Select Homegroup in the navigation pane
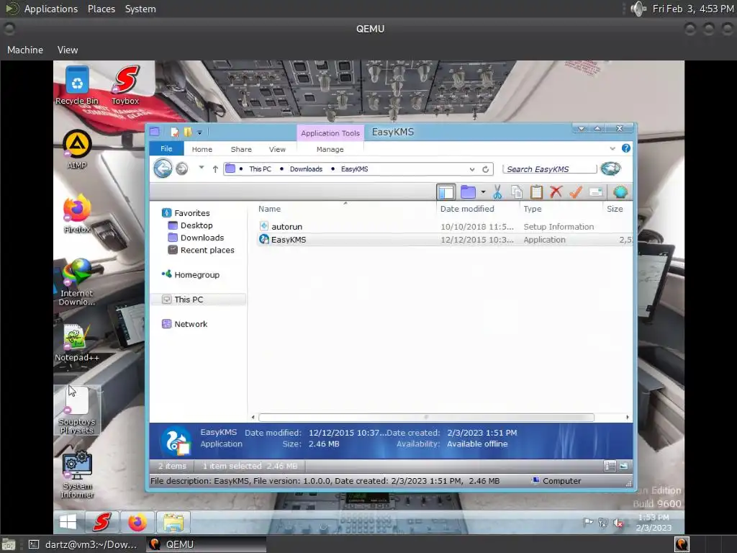 pos(196,274)
